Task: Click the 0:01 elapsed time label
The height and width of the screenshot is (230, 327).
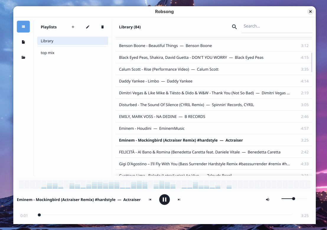Action: click(24, 216)
